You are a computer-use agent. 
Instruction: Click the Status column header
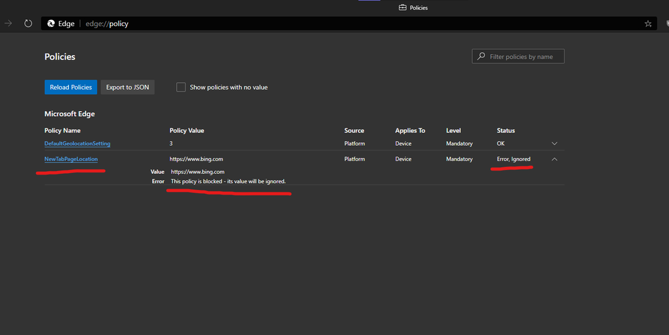pos(506,130)
